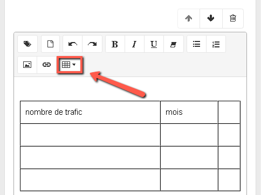
Task: Move the block up with the up arrow
Action: 189,18
